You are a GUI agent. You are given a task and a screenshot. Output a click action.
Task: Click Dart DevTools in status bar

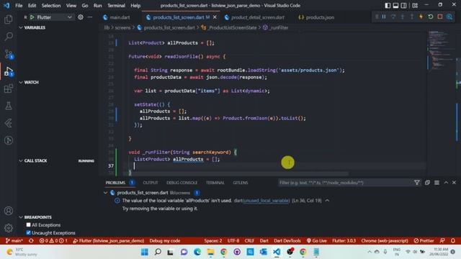click(287, 240)
